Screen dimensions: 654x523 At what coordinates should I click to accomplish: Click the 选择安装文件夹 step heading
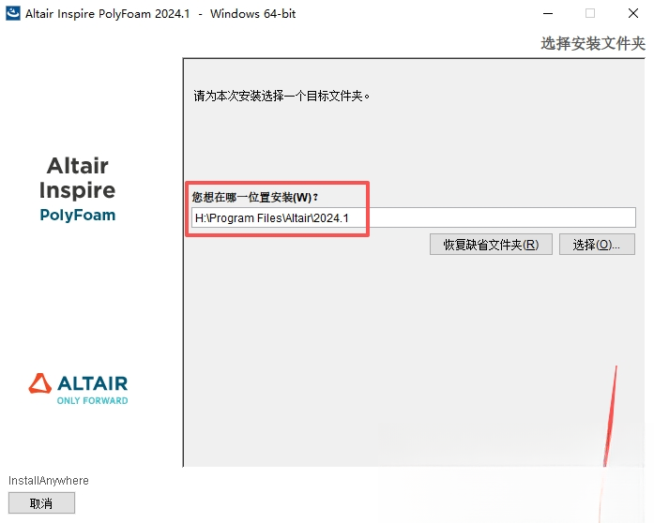[x=593, y=43]
